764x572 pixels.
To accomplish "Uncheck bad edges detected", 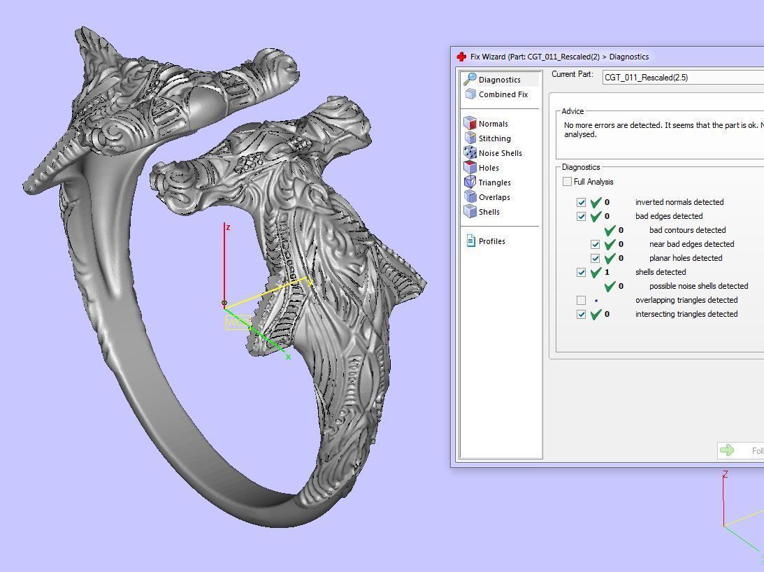I will pos(582,216).
